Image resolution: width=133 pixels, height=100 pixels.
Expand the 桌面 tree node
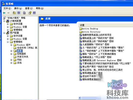pyautogui.click(x=11, y=51)
